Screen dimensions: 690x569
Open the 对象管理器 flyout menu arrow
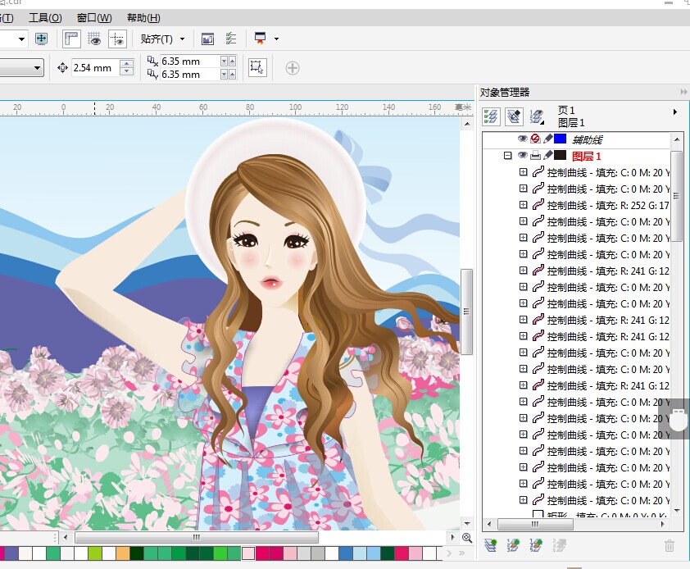click(674, 112)
